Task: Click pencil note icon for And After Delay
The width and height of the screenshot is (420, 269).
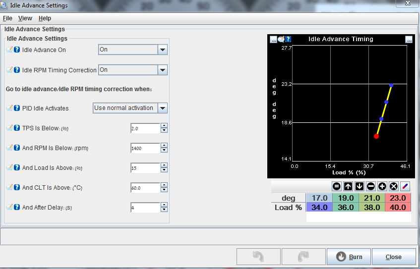Action: [x=9, y=207]
